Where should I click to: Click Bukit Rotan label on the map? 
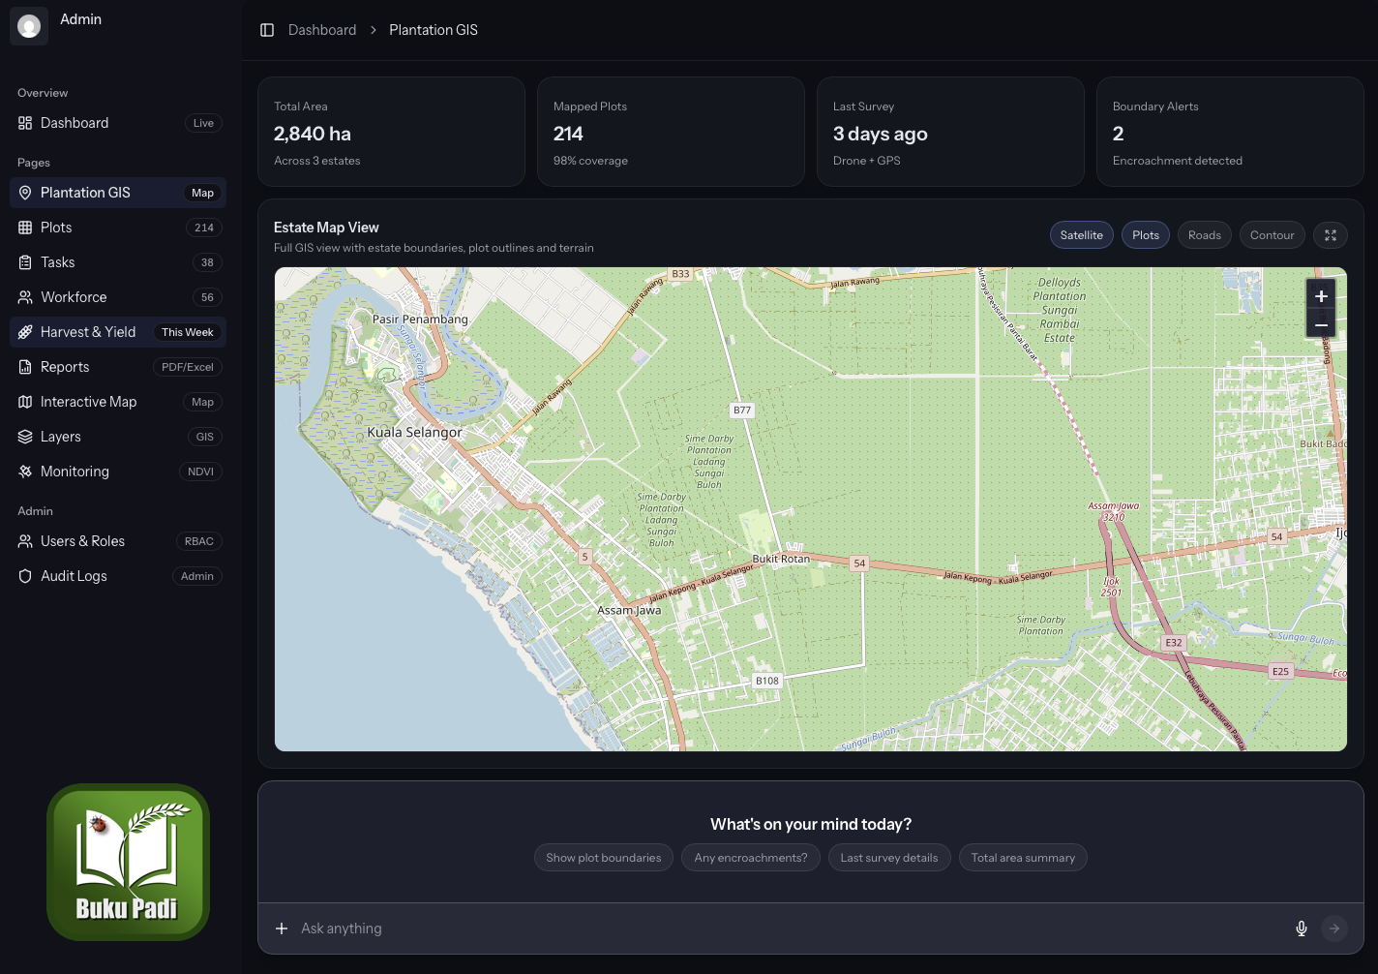coord(781,559)
